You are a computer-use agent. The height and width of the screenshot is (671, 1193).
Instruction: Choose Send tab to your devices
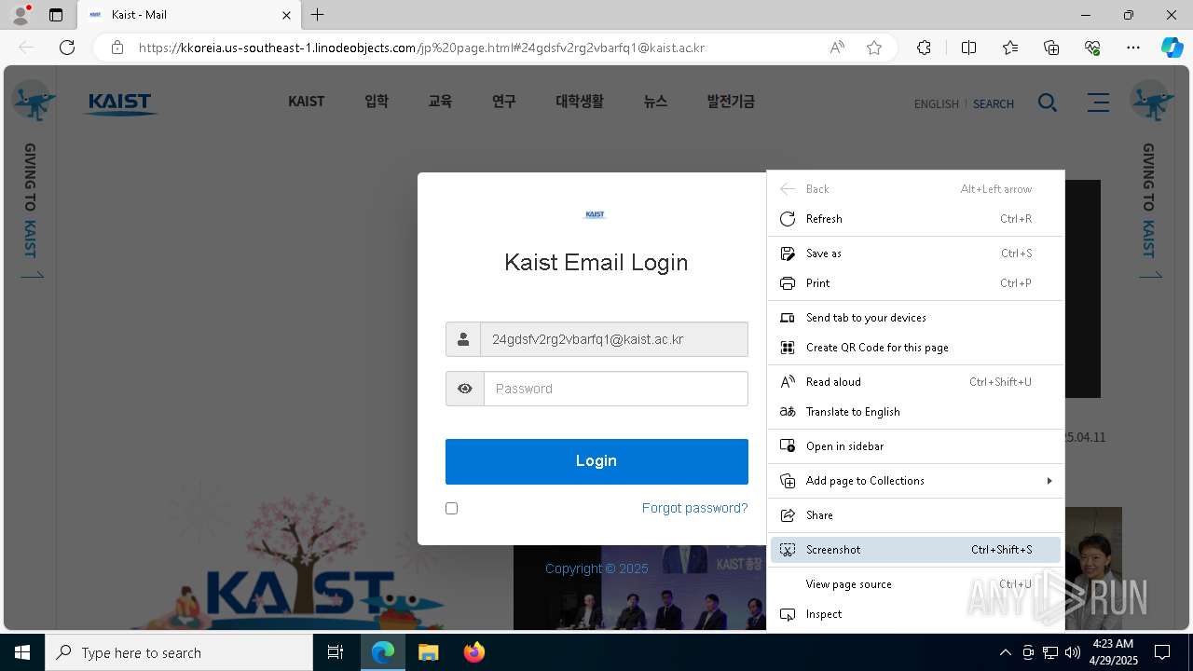coord(915,318)
